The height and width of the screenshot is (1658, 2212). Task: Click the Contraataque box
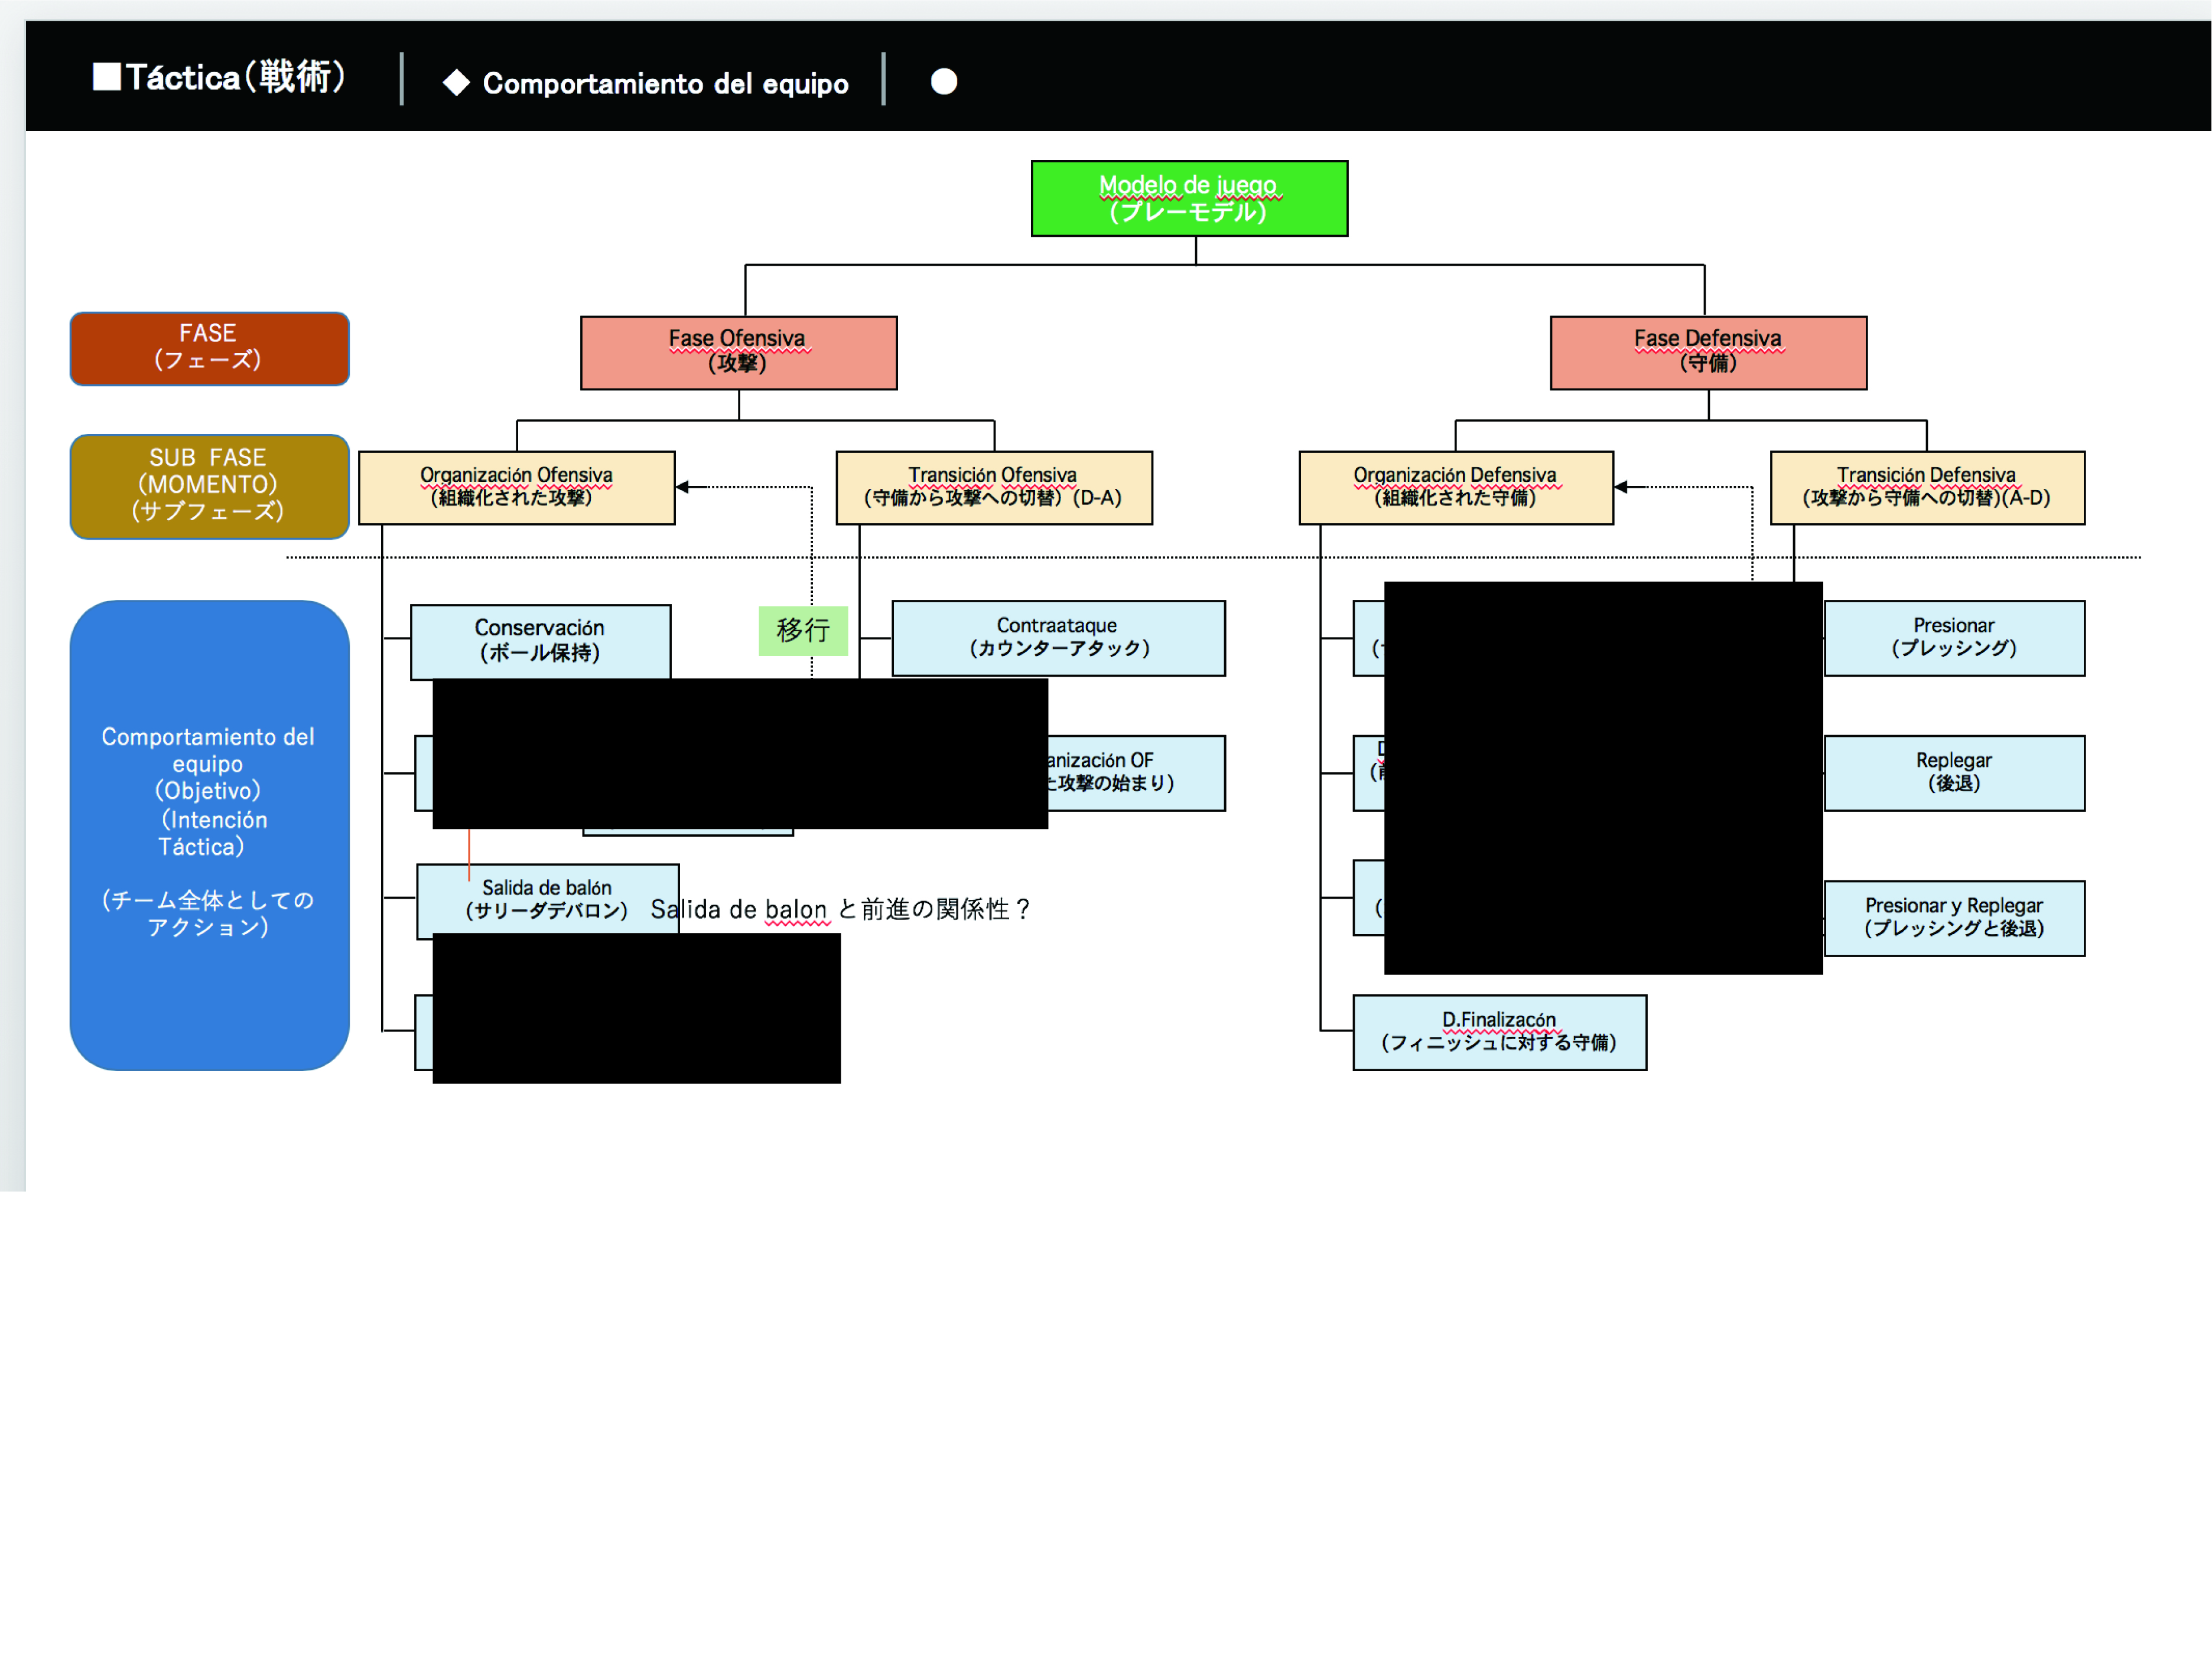[1058, 638]
